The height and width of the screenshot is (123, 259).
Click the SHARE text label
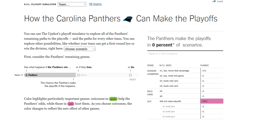(220, 2)
